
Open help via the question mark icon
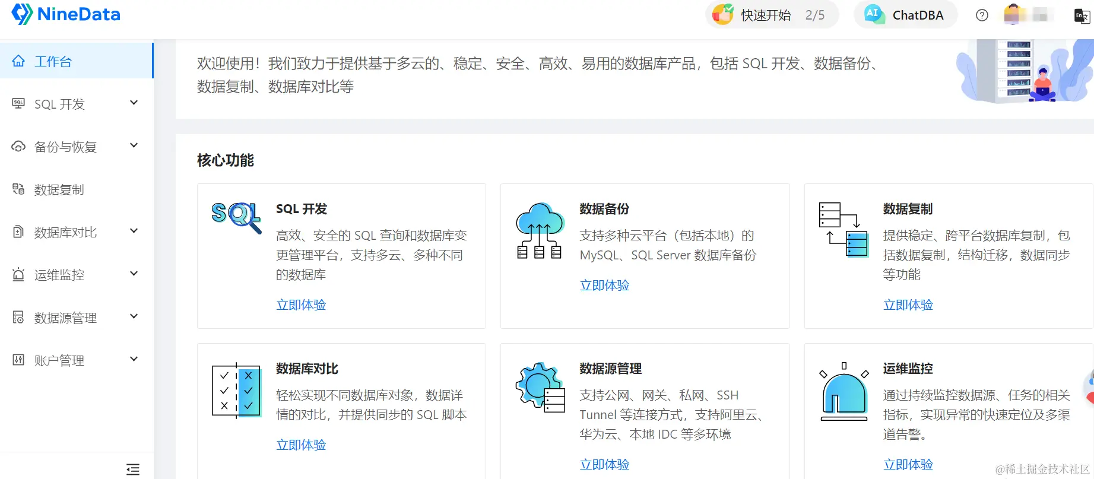click(982, 15)
